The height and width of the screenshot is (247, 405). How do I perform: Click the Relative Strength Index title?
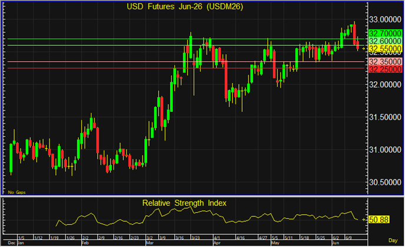click(x=184, y=203)
